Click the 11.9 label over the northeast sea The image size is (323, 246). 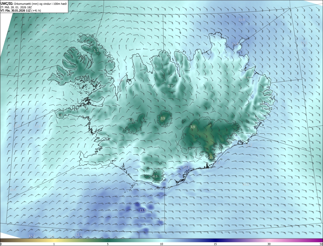coord(241,20)
